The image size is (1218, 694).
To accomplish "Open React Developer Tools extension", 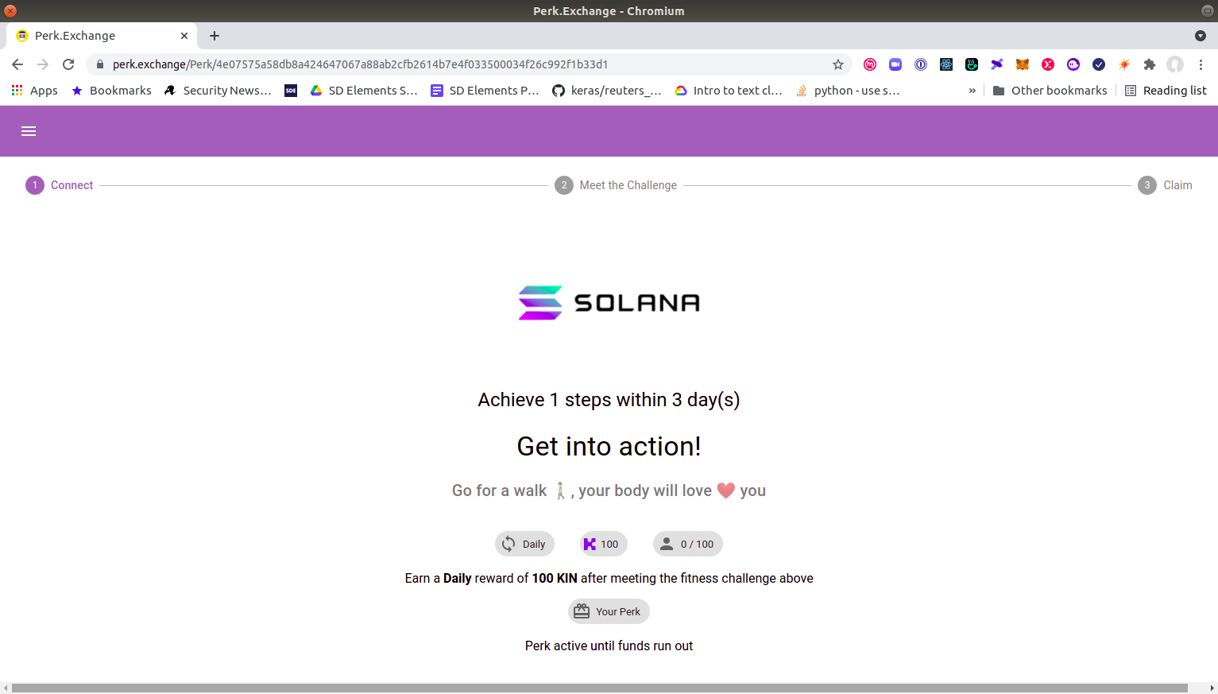I will [946, 64].
